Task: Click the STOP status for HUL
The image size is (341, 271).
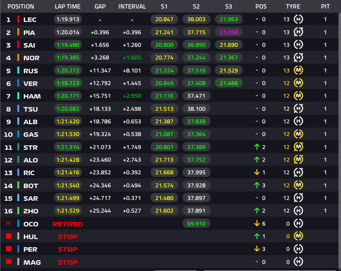Action: [68, 237]
